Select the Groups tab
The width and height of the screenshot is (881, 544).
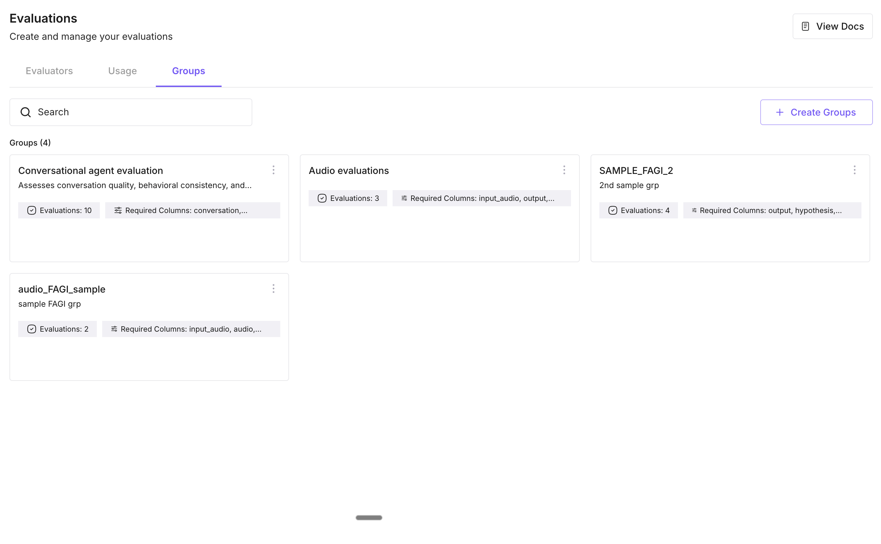point(188,71)
